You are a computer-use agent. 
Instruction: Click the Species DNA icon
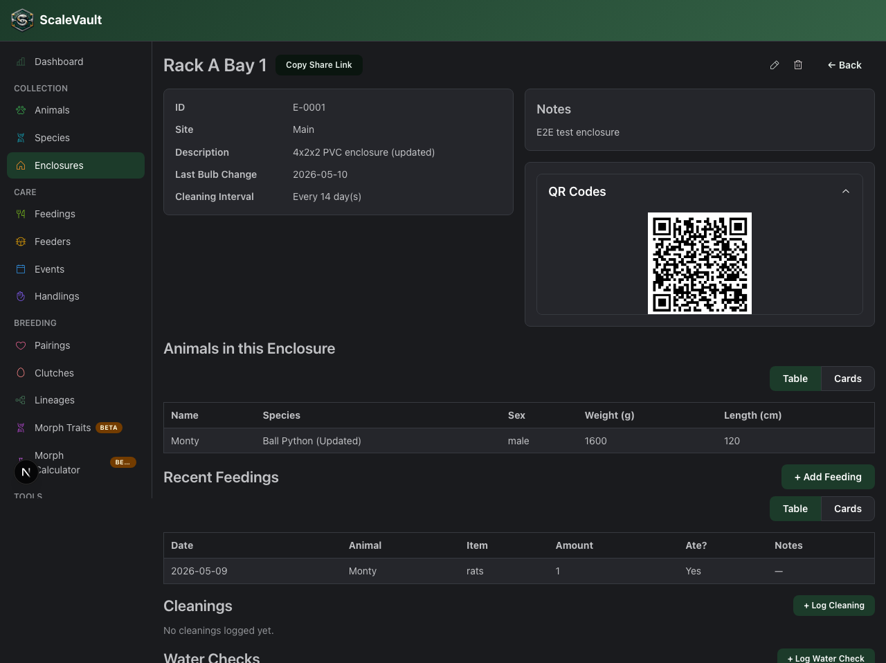pos(21,138)
